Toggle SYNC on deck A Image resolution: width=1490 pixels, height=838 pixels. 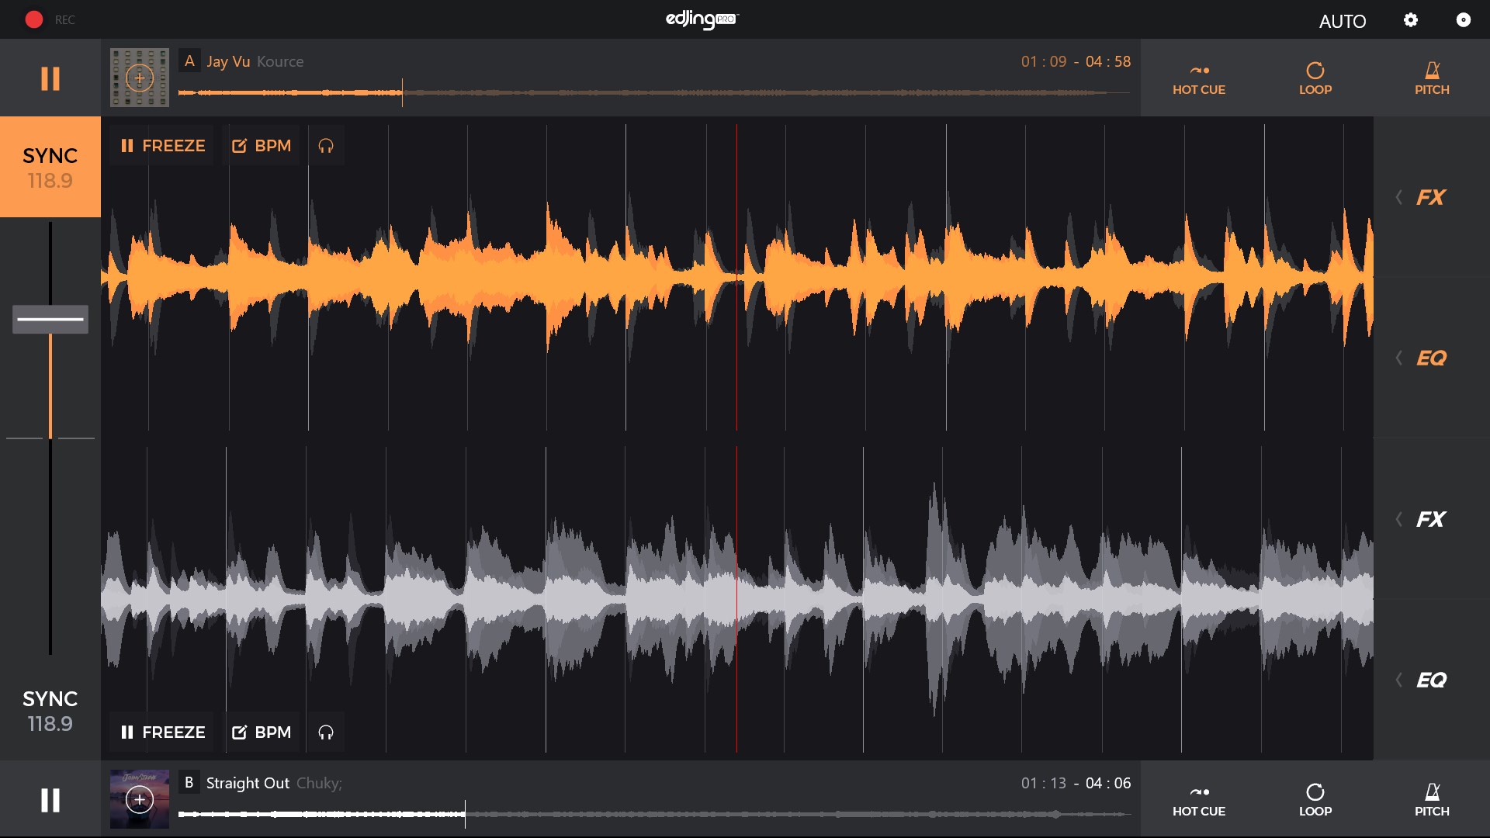[x=50, y=167]
